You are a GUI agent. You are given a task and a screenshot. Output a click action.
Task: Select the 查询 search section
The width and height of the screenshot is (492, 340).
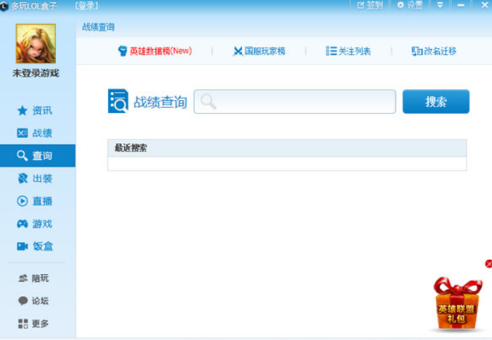(38, 156)
